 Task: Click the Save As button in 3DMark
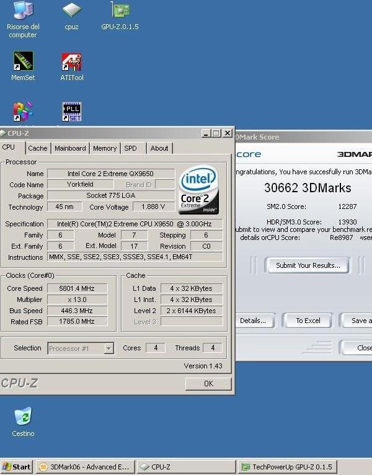coord(357,321)
